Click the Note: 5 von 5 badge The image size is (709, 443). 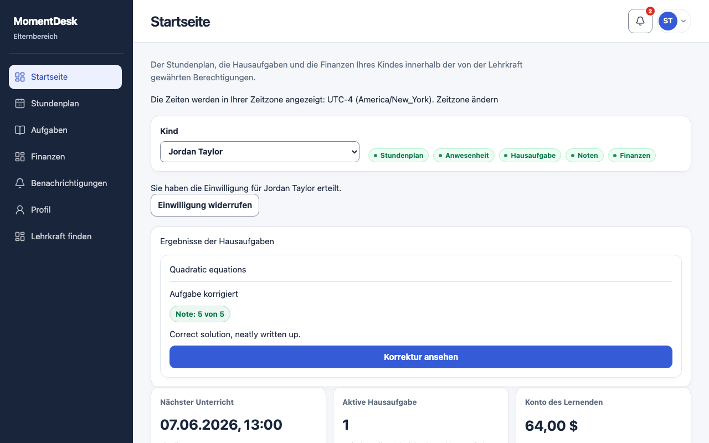[x=200, y=315]
